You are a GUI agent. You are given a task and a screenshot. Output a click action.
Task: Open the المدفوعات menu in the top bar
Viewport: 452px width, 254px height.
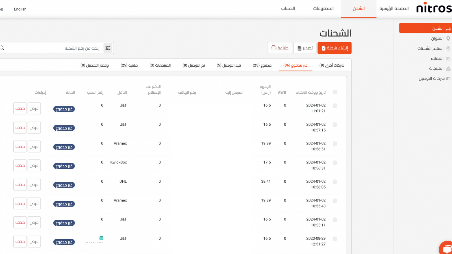323,8
